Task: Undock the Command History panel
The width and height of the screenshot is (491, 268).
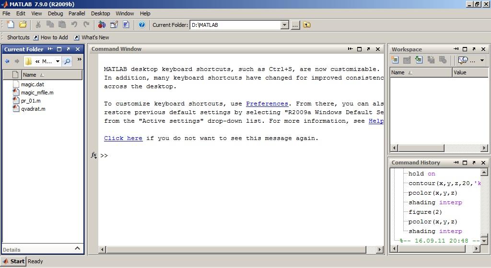Action: [x=474, y=163]
